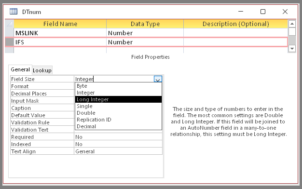The image size is (302, 189).
Task: Choose Byte from the Field Size list
Action: (118, 86)
